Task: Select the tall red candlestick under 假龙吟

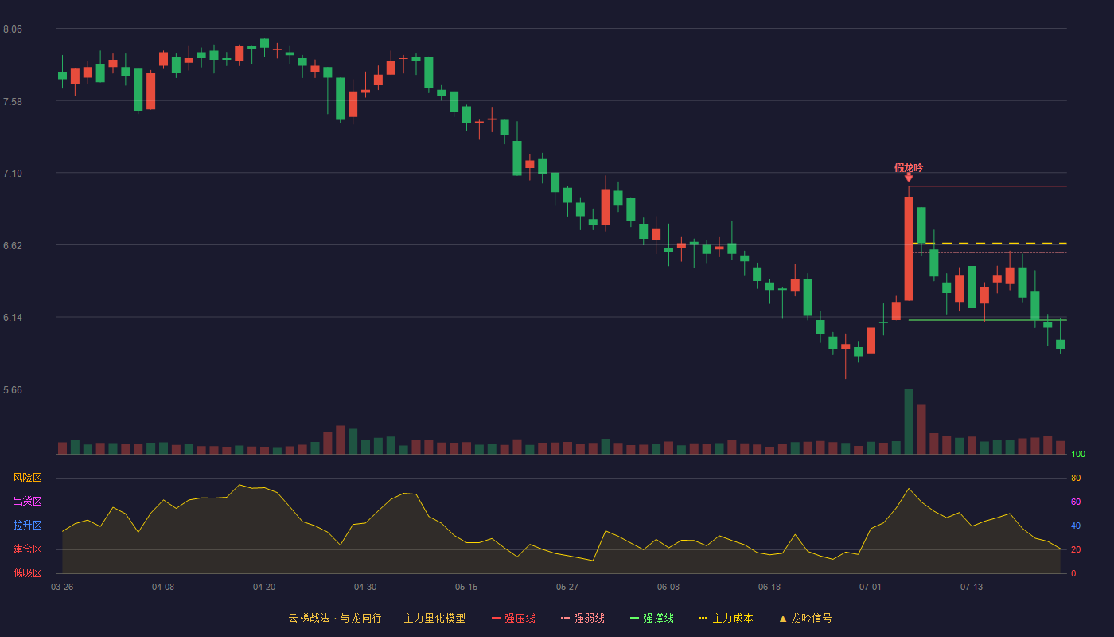Action: click(909, 248)
